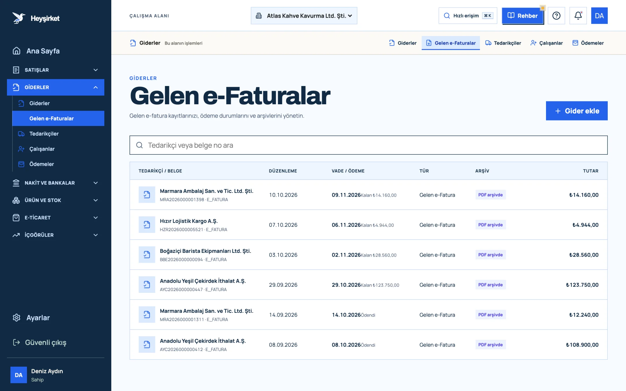Click invoice icon for MRA2026000001398 row
The image size is (626, 391).
tap(147, 195)
